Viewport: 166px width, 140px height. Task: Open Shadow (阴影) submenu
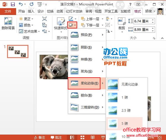[87, 47]
